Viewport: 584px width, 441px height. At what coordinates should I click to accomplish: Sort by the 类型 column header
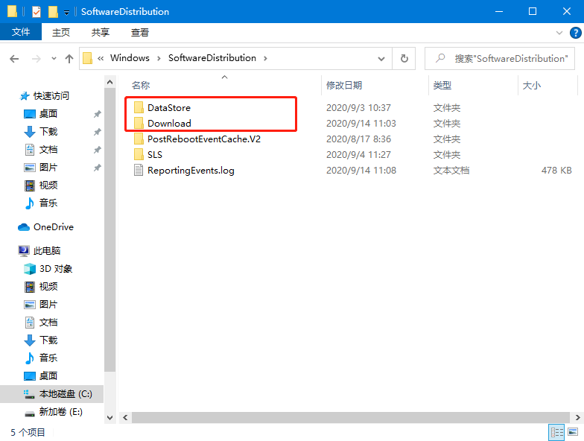click(x=442, y=85)
